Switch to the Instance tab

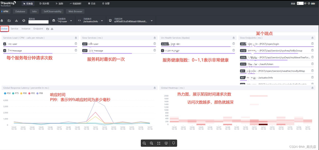[x=26, y=29]
